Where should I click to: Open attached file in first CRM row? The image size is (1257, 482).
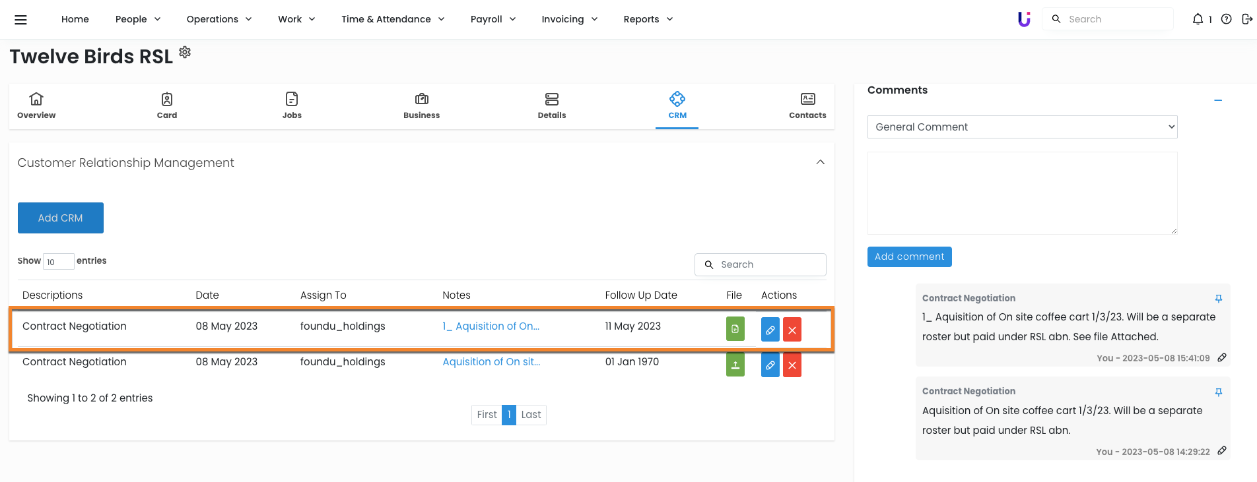pyautogui.click(x=735, y=329)
